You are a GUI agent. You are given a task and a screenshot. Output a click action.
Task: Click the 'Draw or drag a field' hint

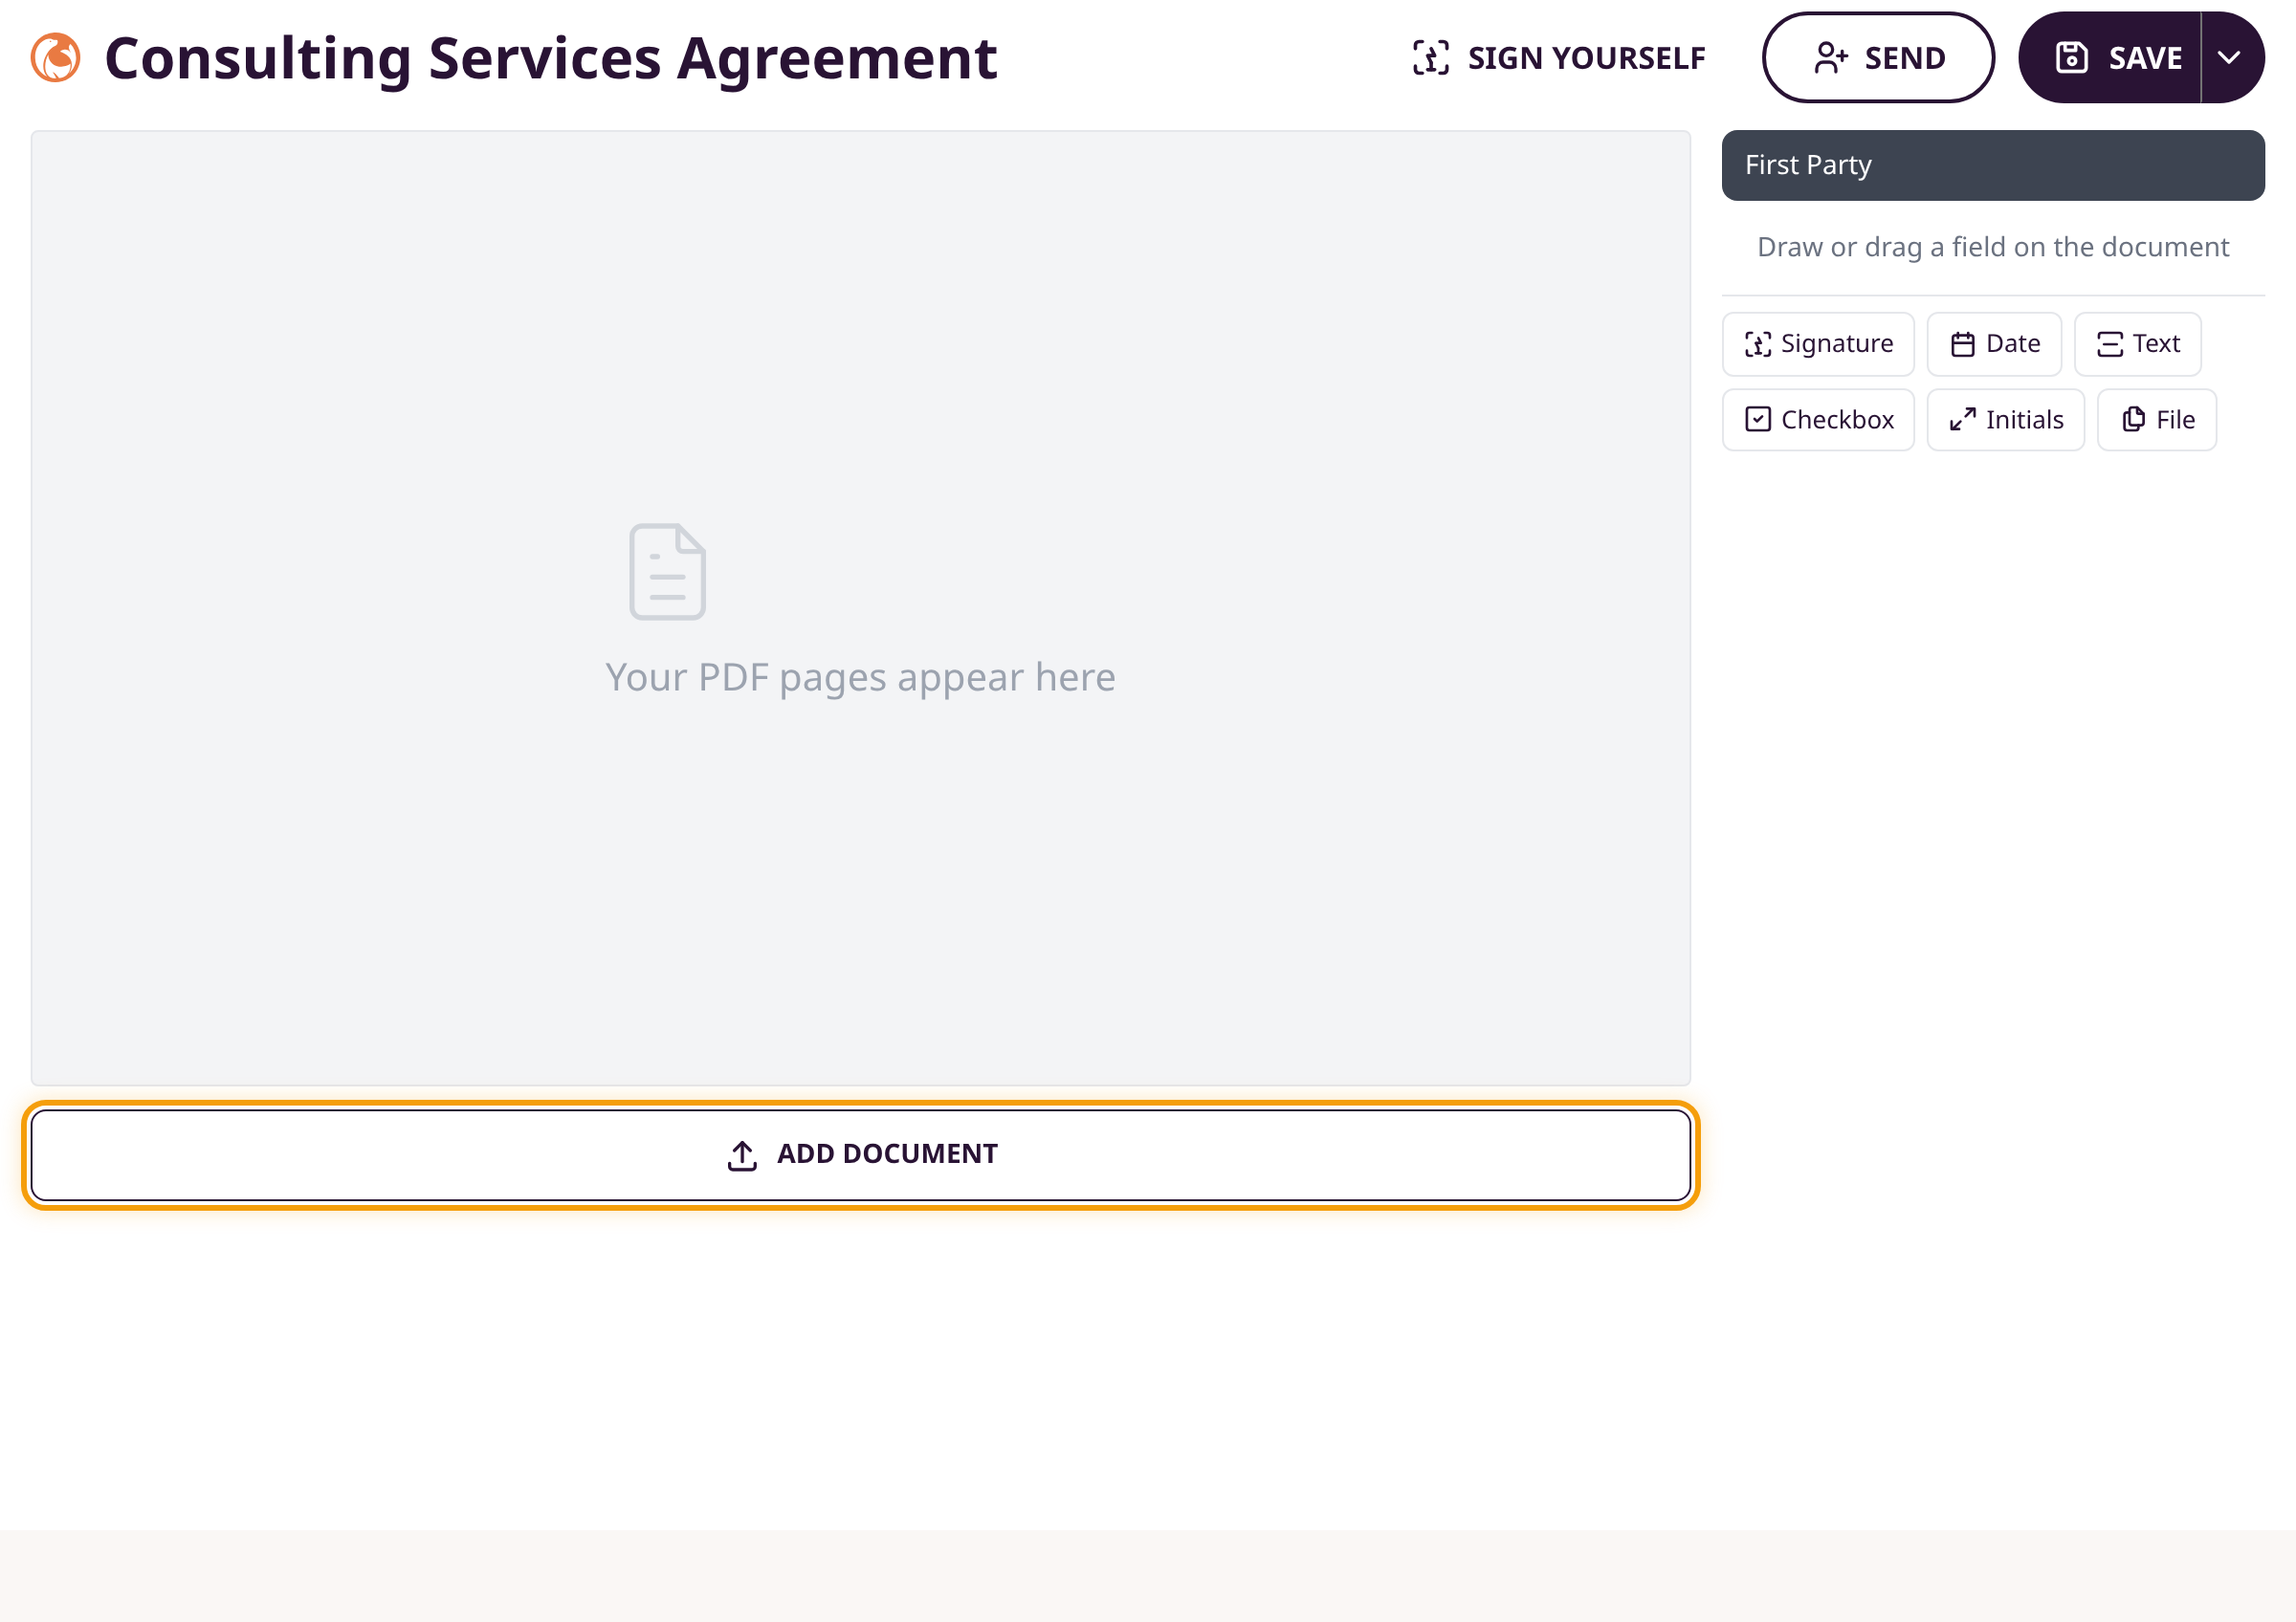coord(1993,247)
